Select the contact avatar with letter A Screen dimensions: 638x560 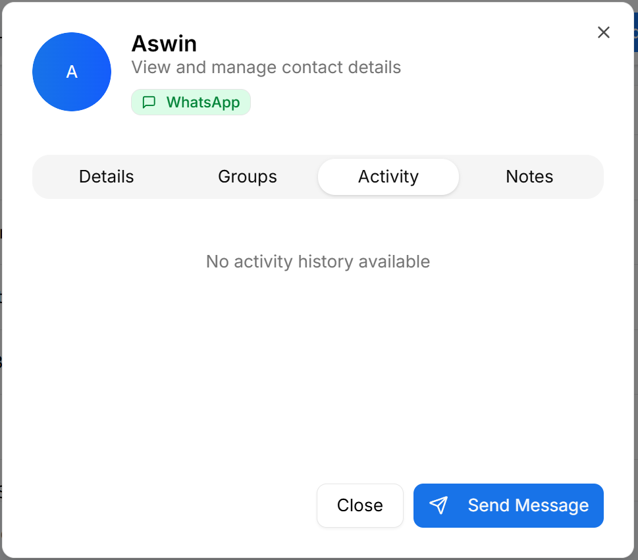coord(71,72)
